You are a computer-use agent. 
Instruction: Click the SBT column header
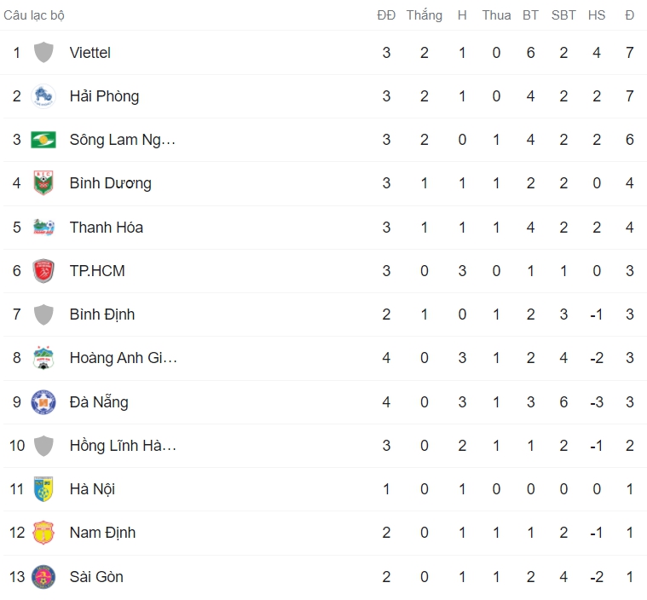(x=563, y=15)
